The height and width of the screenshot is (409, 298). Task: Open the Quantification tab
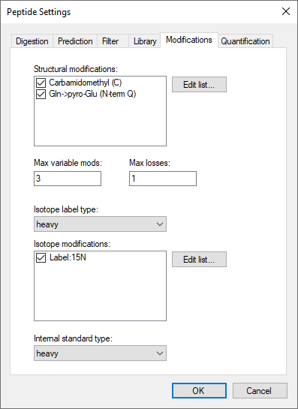point(245,41)
